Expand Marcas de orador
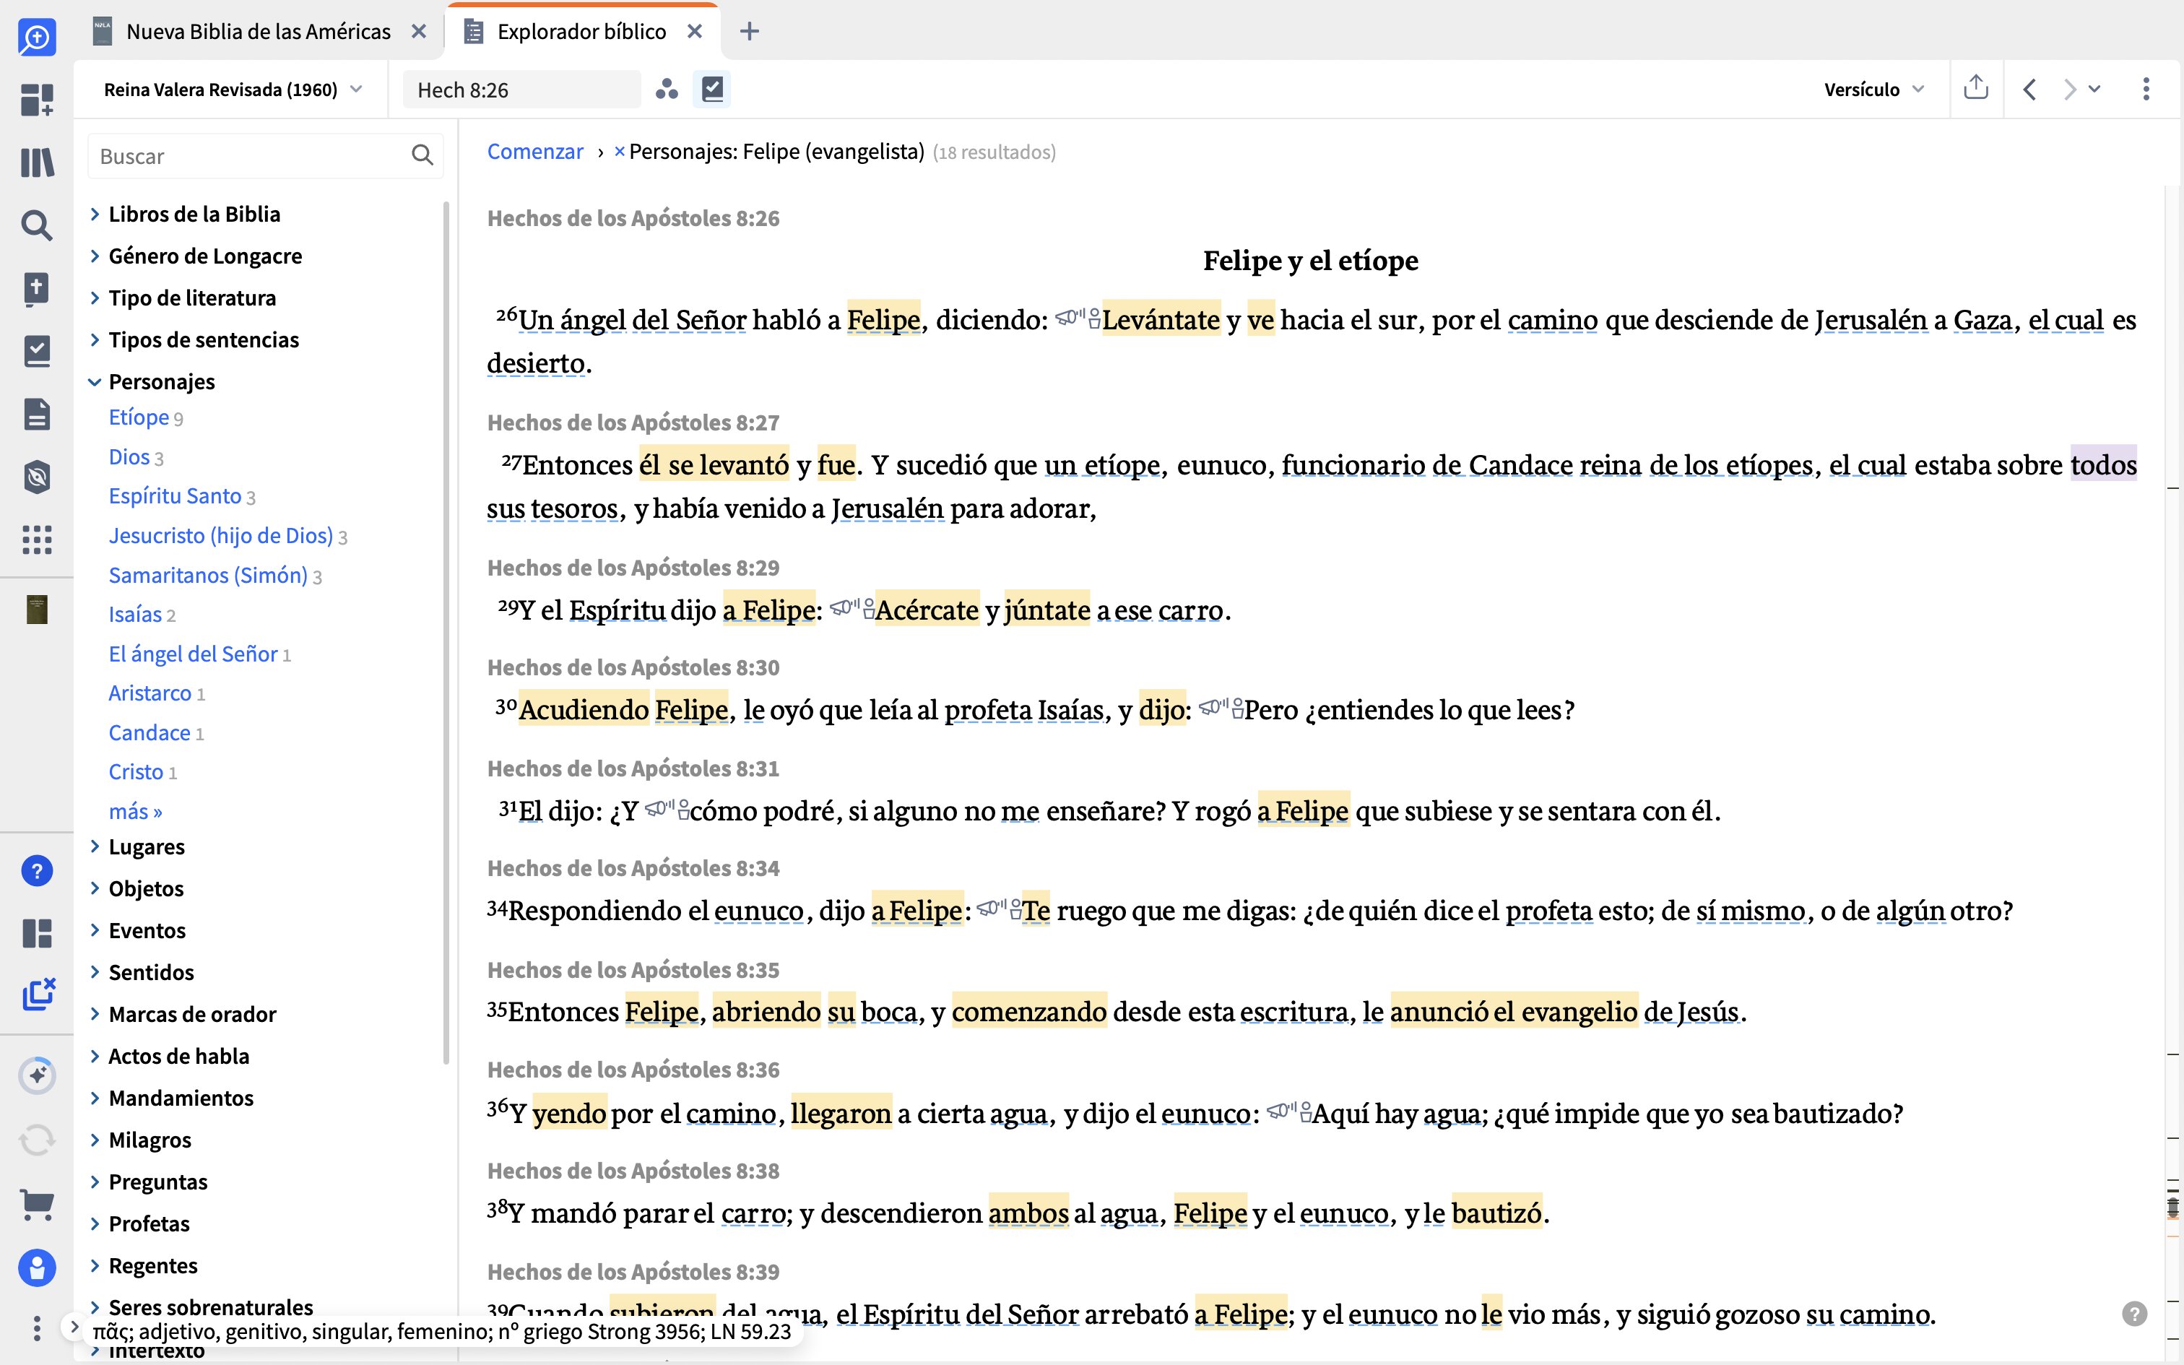This screenshot has height=1365, width=2184. point(95,1015)
